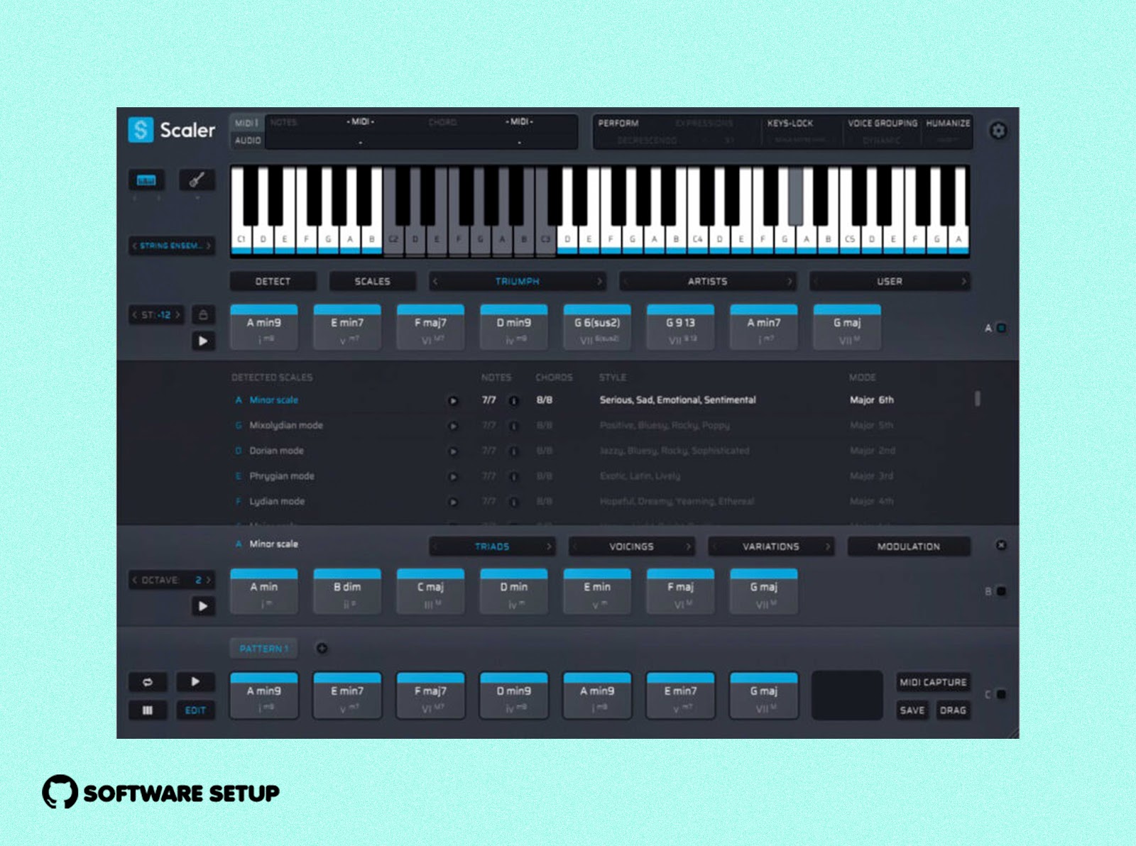Click the DRAG button
This screenshot has height=846, width=1136.
(x=953, y=710)
